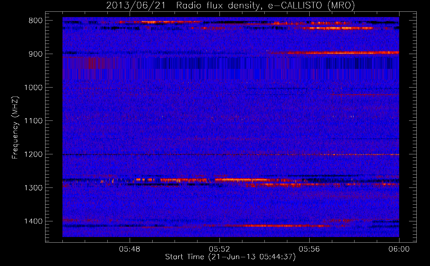Screen dimensions: 430x266
Task: Click the 05:56 time tick label
Action: tap(309, 249)
